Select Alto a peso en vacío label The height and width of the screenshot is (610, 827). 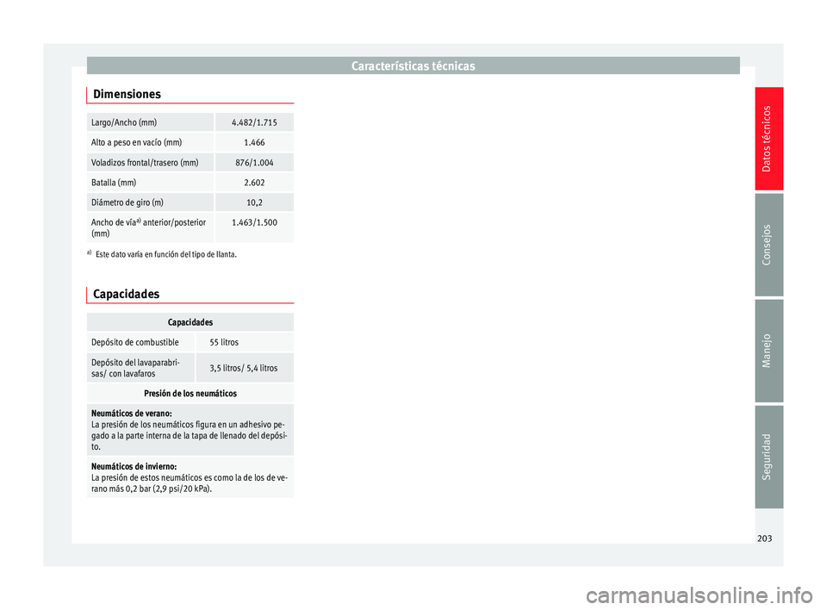click(x=137, y=142)
